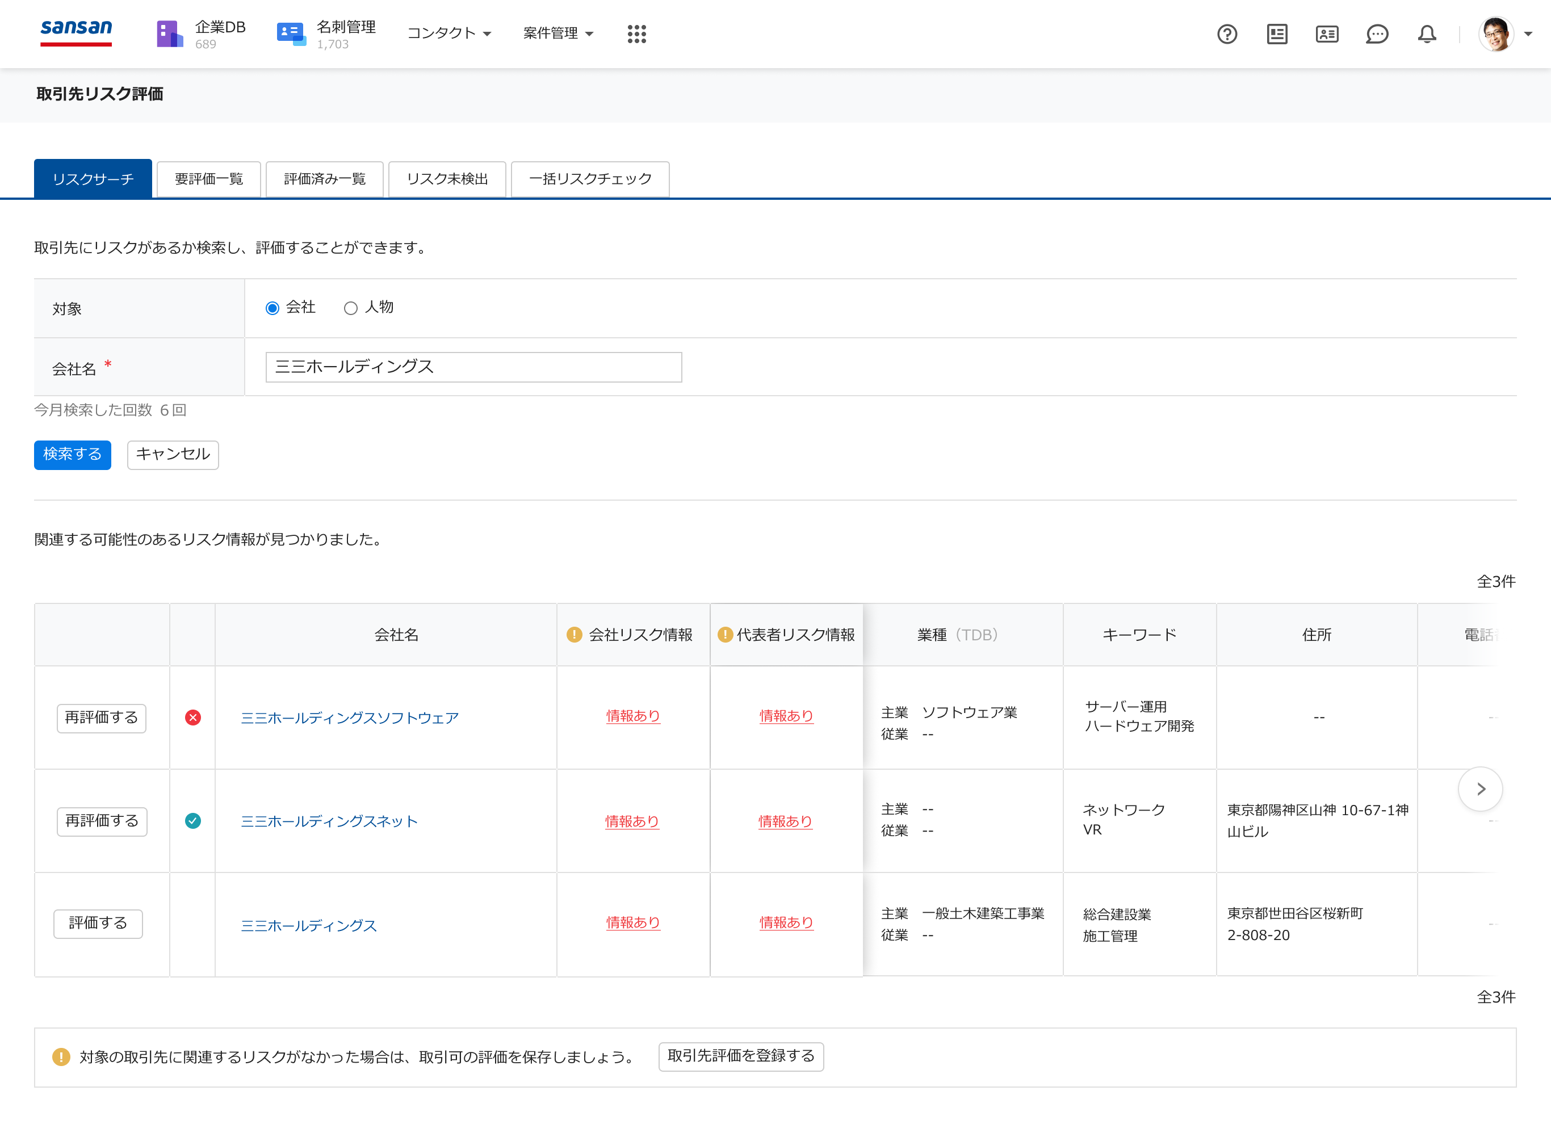
Task: Switch to the 要評価一覧 tab
Action: [x=208, y=179]
